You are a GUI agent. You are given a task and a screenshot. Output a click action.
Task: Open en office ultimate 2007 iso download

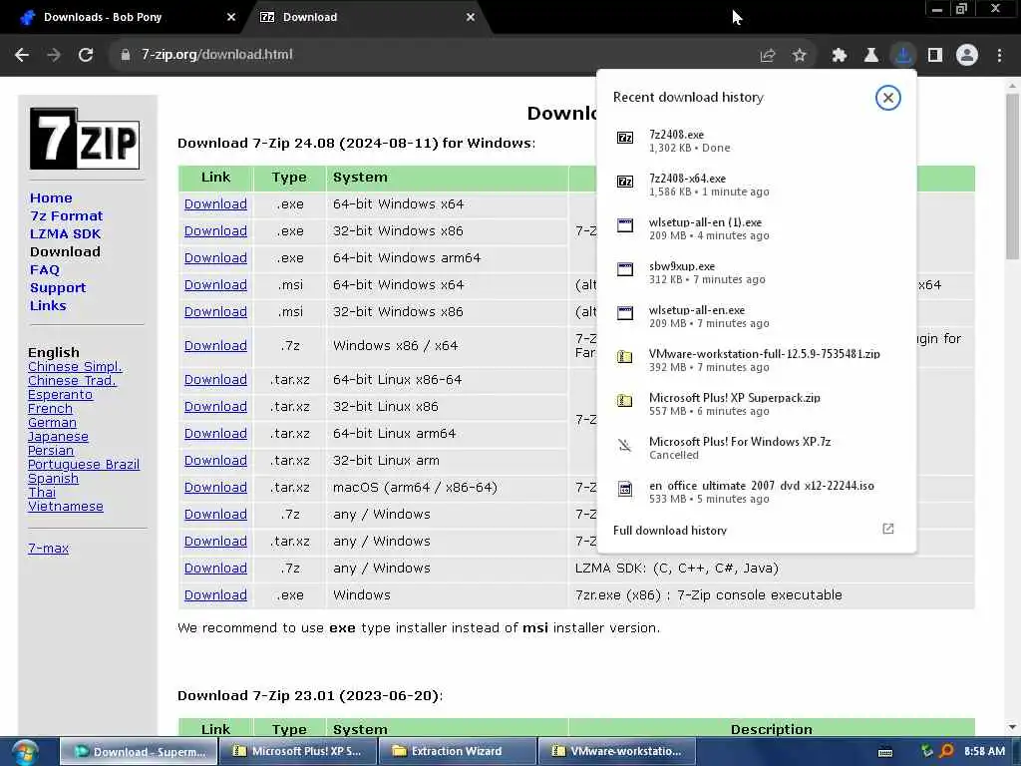pyautogui.click(x=756, y=492)
